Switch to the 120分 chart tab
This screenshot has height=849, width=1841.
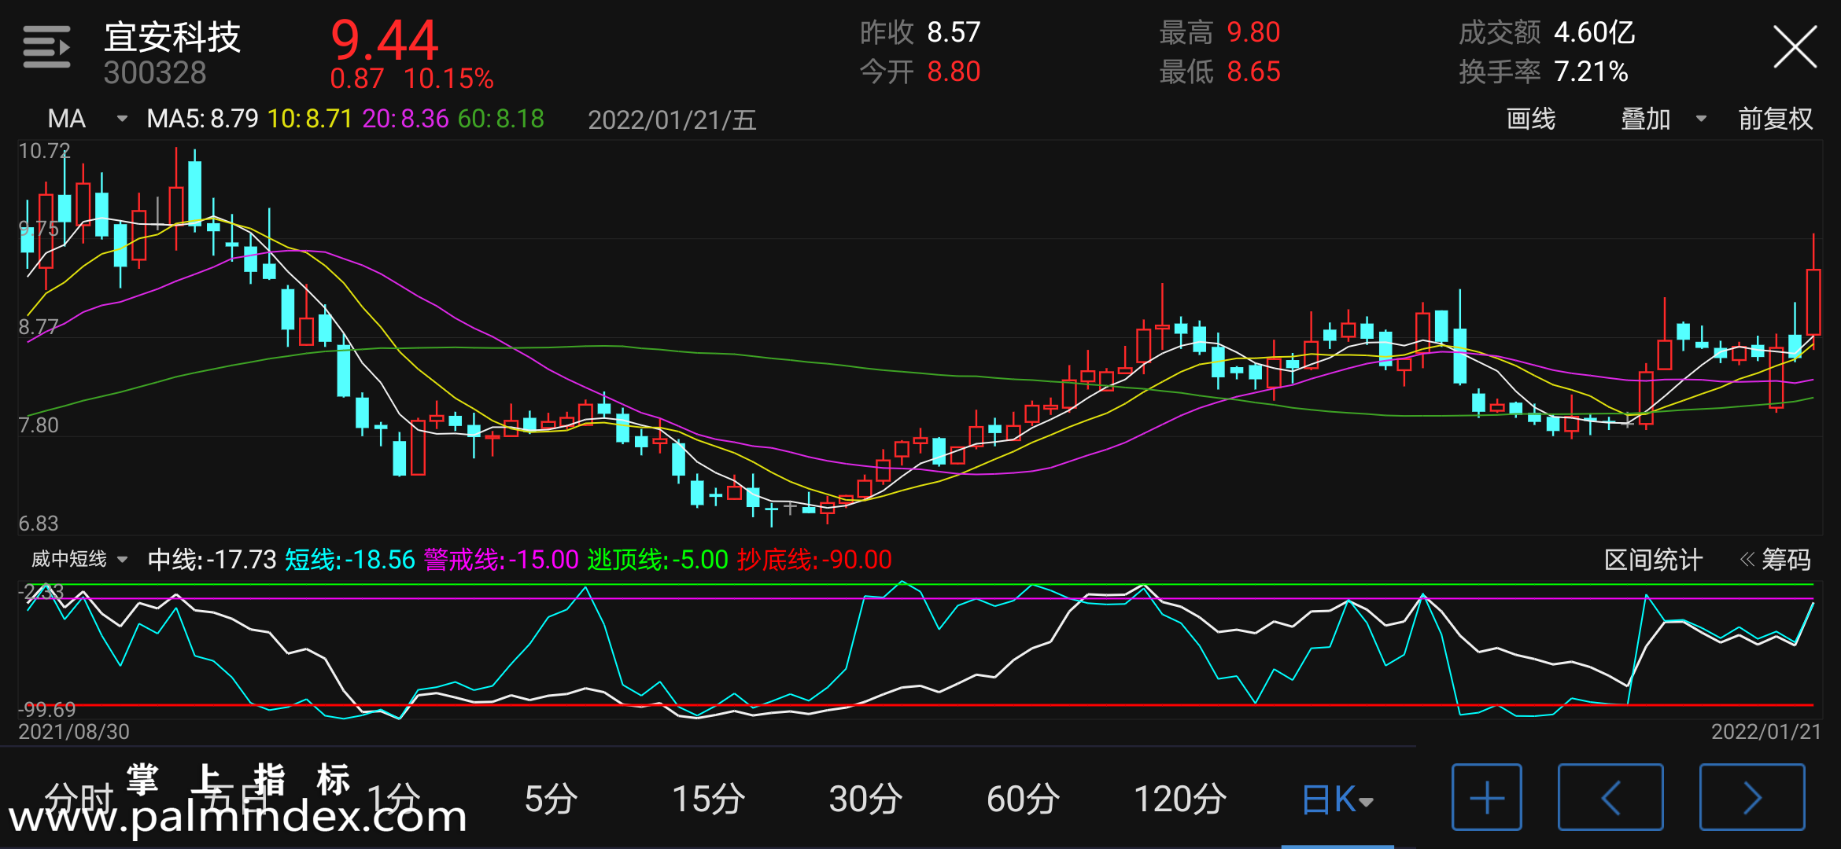tap(1180, 799)
